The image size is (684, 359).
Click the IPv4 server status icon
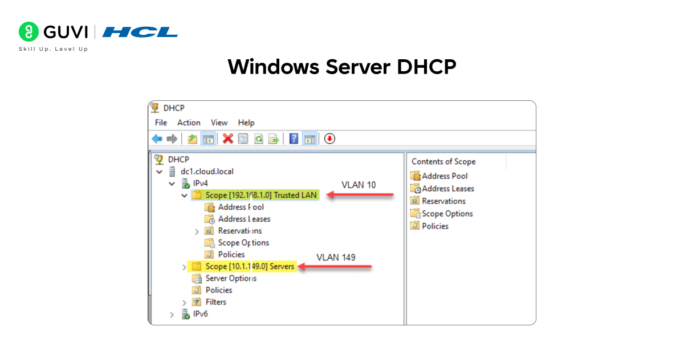click(x=185, y=183)
